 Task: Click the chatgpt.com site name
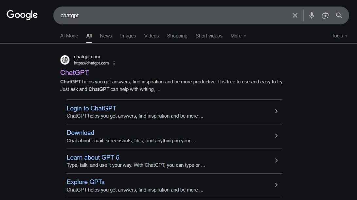pos(87,57)
